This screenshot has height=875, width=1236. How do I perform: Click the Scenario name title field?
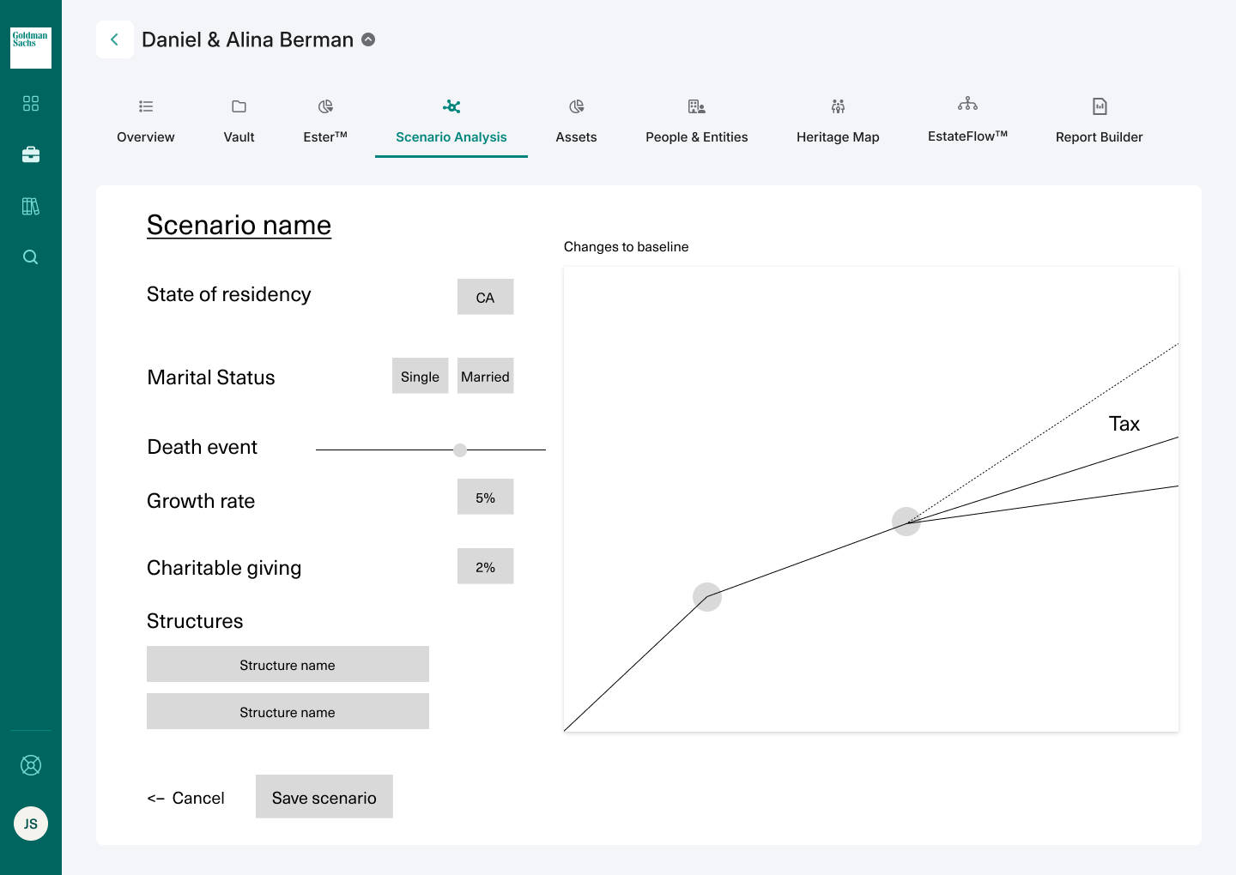[239, 225]
